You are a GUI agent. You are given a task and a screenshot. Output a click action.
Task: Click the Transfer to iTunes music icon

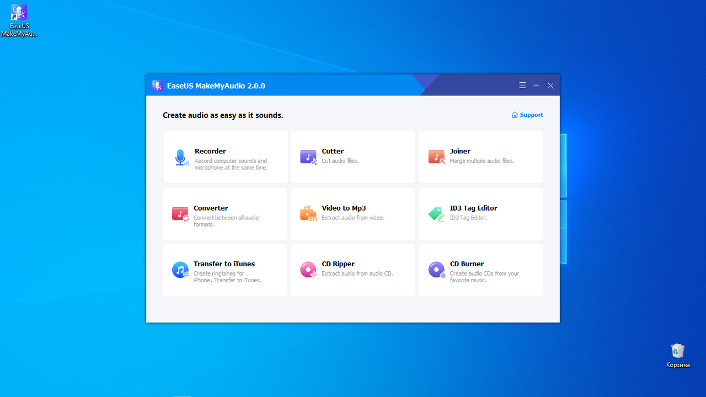pos(180,270)
